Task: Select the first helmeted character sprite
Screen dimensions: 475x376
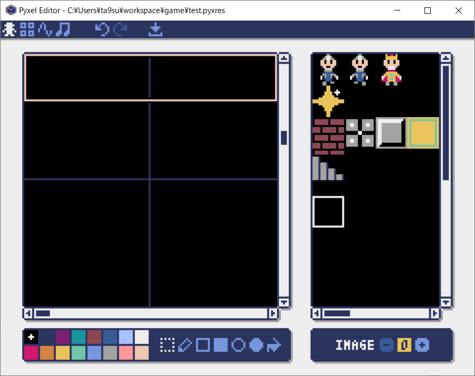Action: [329, 70]
